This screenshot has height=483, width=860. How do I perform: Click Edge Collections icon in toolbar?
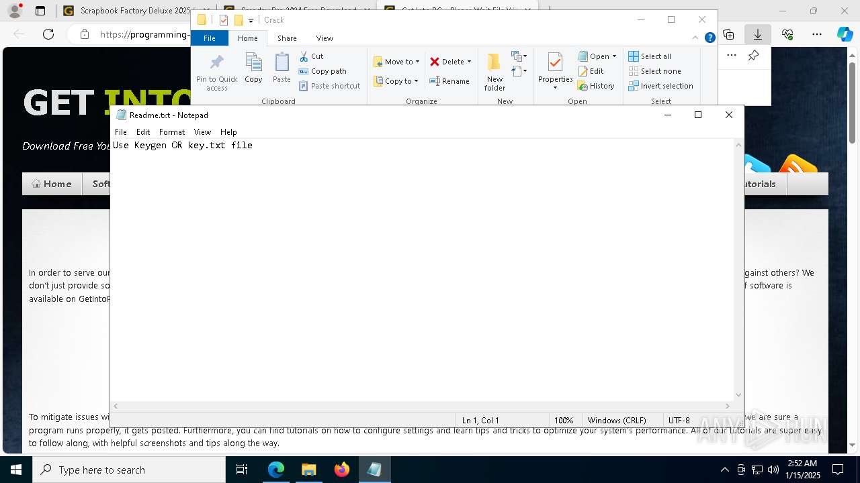pos(728,34)
